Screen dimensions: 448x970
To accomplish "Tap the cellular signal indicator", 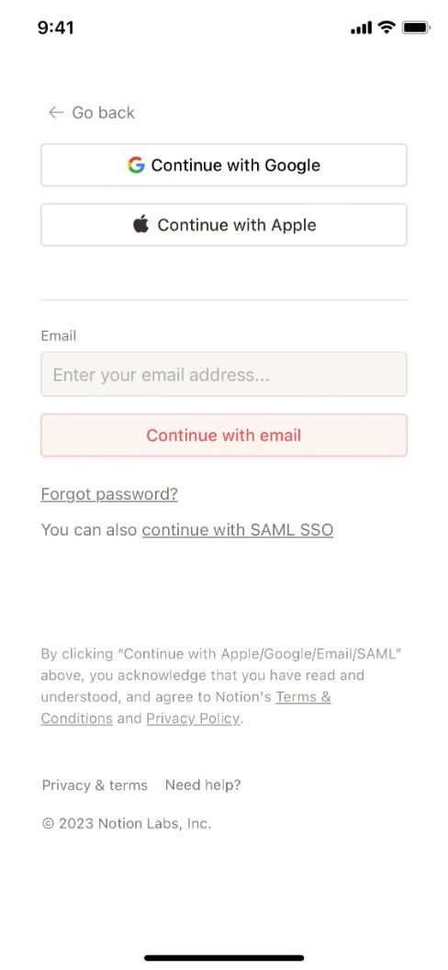I will point(361,28).
